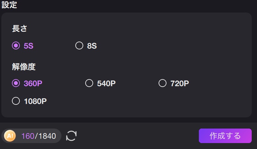Choose the 8S length radio button
Viewport: 257px width, 149px height.
pos(79,46)
